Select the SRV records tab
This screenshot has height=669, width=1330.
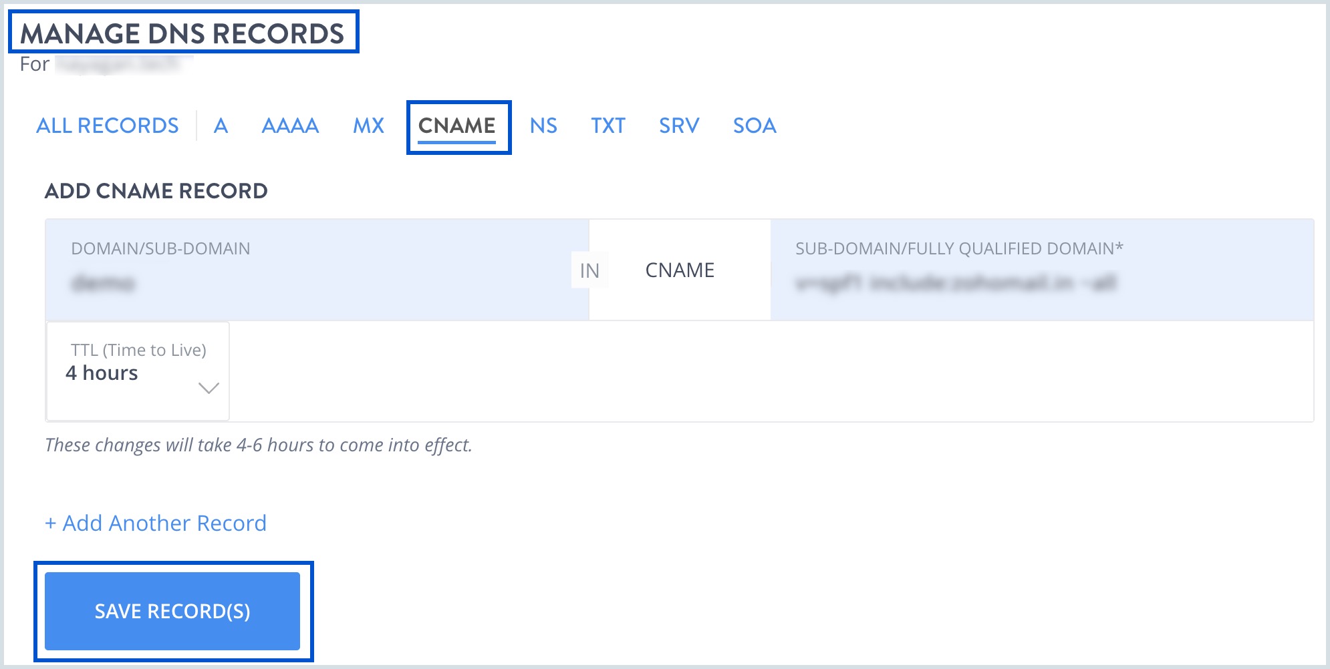[x=679, y=126]
